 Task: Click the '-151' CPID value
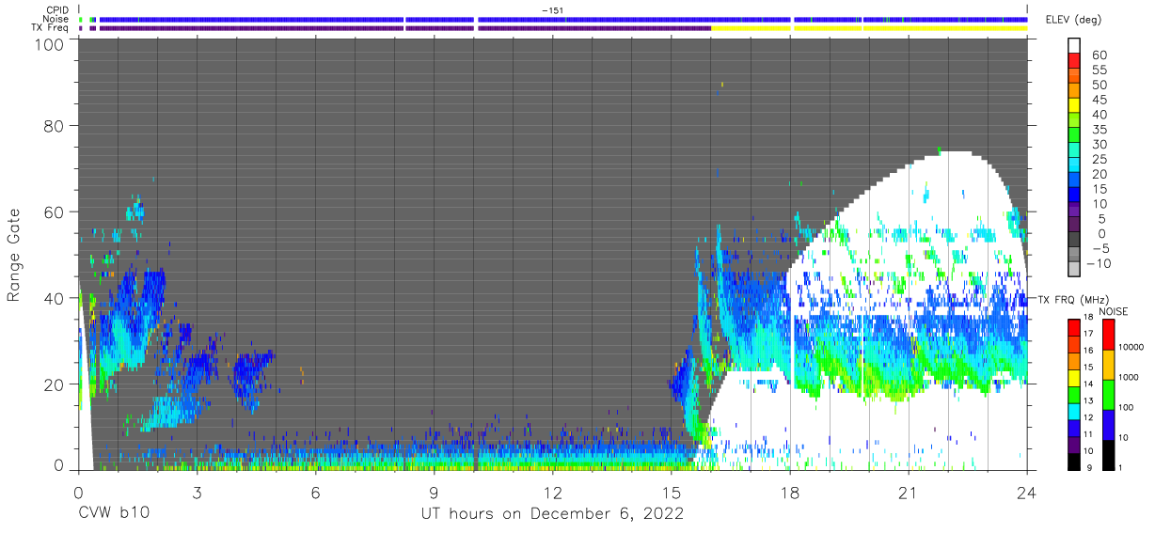coord(553,10)
